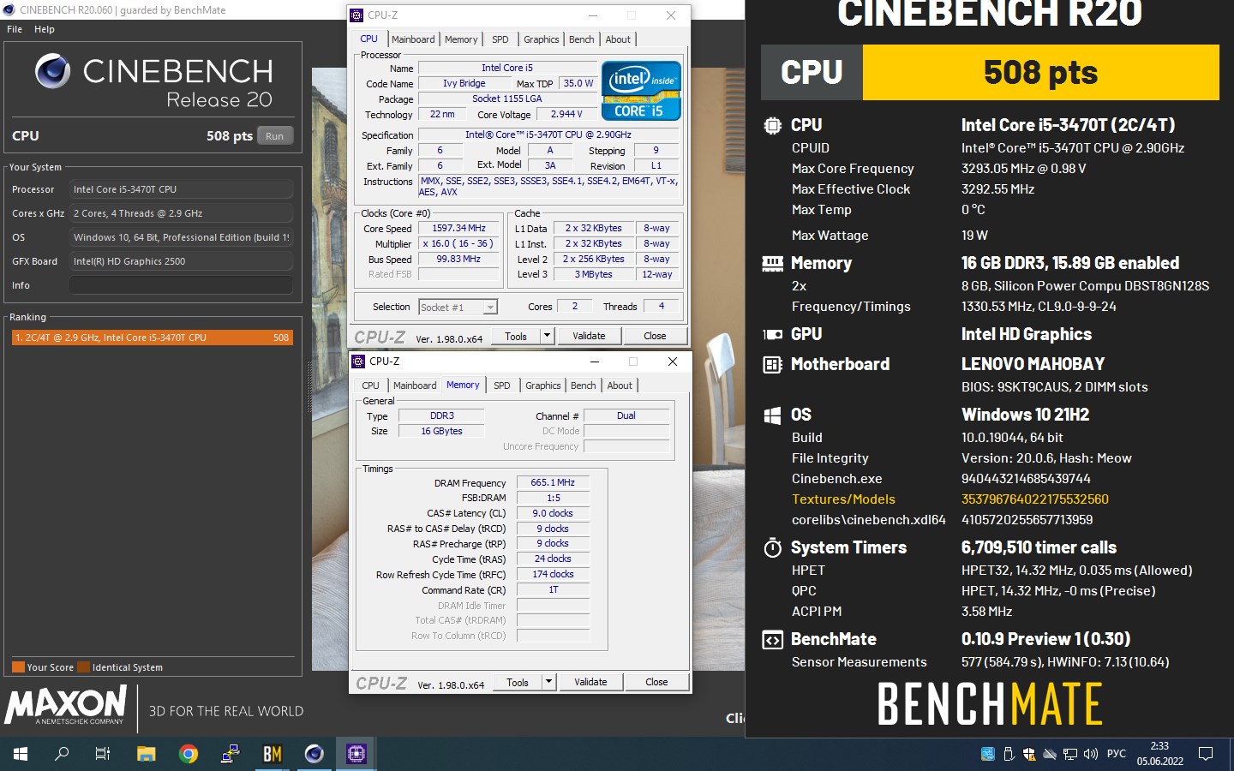Switch to CPU-Z taskbar icon
Screen dimensions: 1234x771
pos(356,754)
